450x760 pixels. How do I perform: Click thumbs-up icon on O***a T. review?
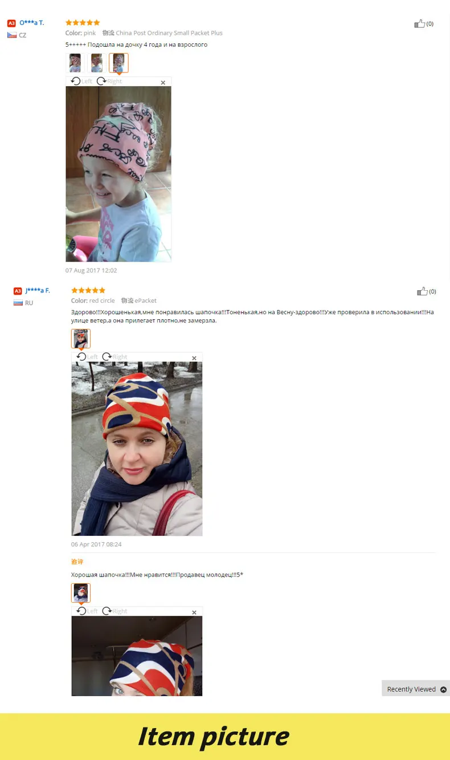click(420, 23)
